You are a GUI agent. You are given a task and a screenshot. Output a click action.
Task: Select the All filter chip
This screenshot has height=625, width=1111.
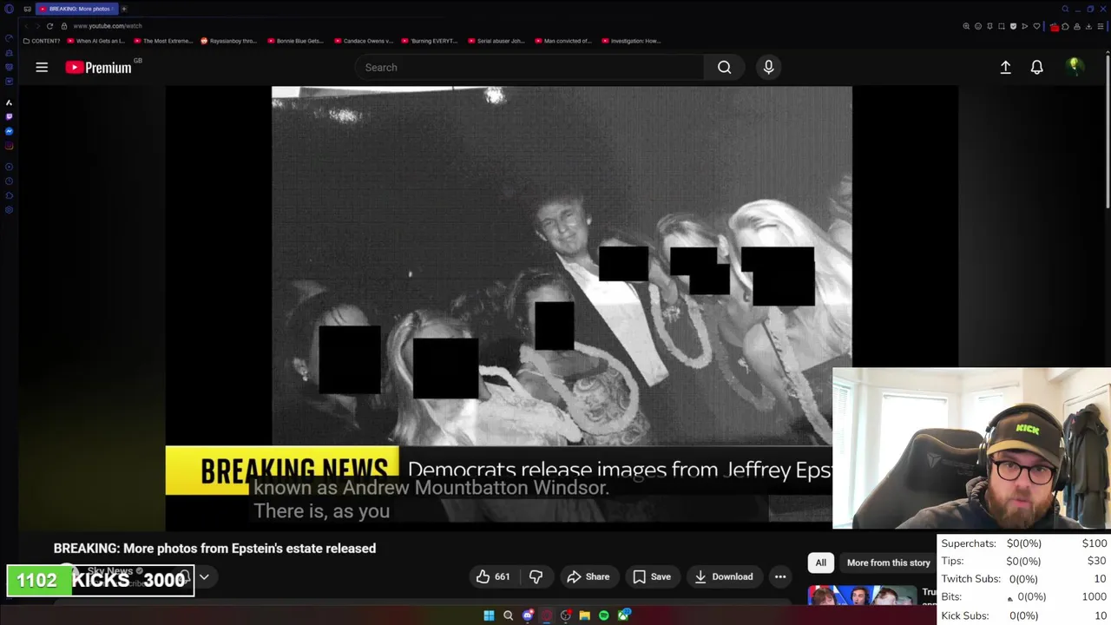[x=820, y=562]
